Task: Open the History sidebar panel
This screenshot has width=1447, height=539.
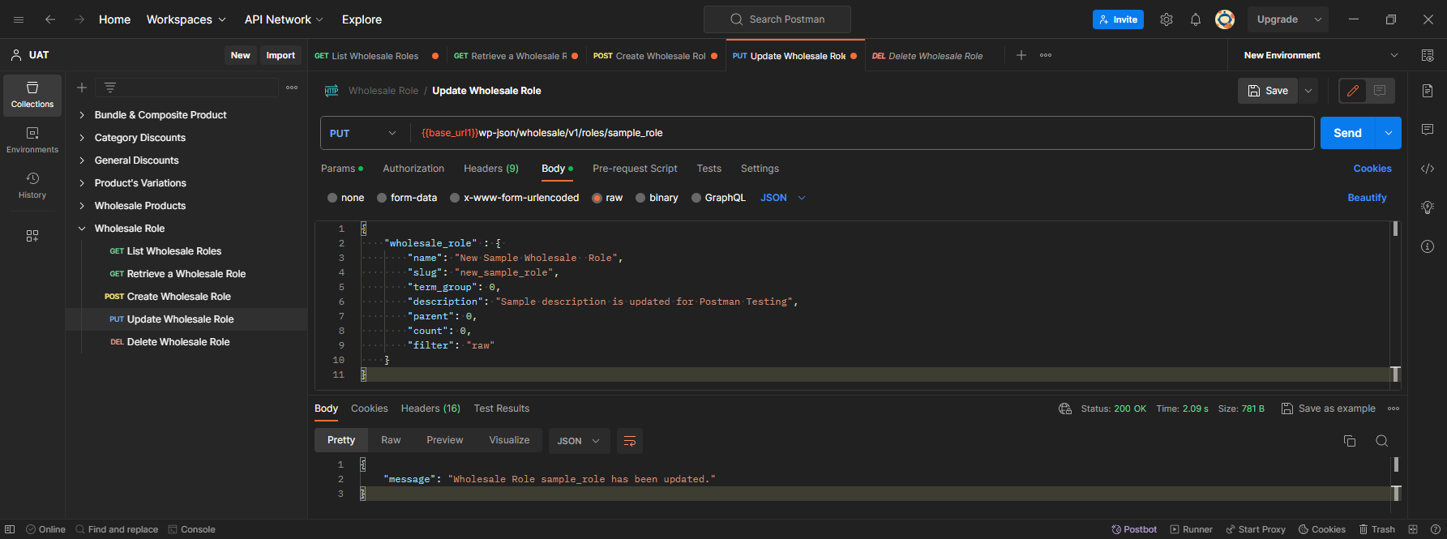Action: point(32,186)
